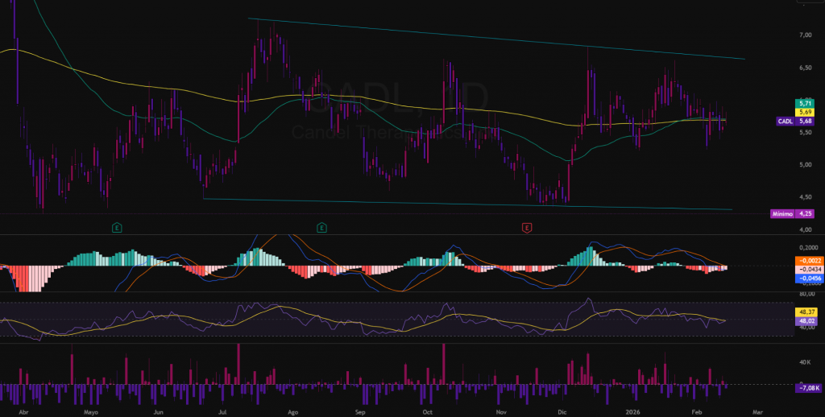Select the yellow 48,37 RSI average value
This screenshot has height=417, width=825.
coord(806,312)
